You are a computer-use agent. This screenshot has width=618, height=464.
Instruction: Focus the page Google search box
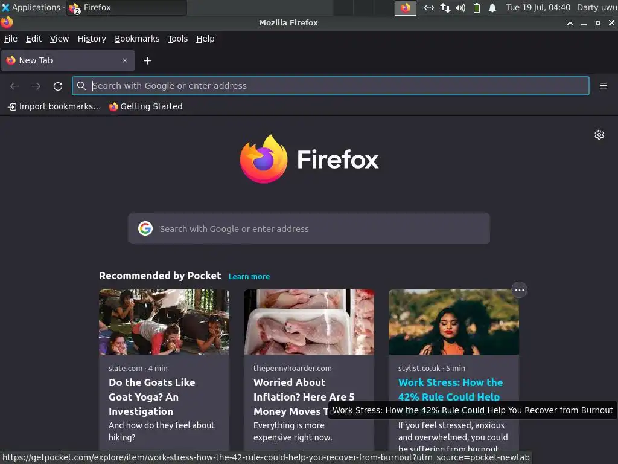pyautogui.click(x=308, y=228)
